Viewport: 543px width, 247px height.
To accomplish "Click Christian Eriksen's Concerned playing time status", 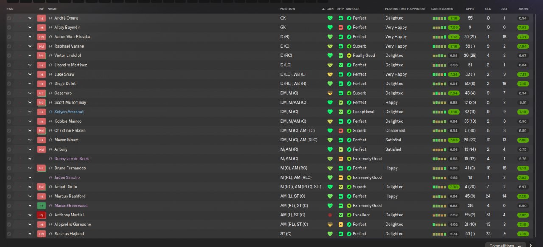I will (x=395, y=131).
